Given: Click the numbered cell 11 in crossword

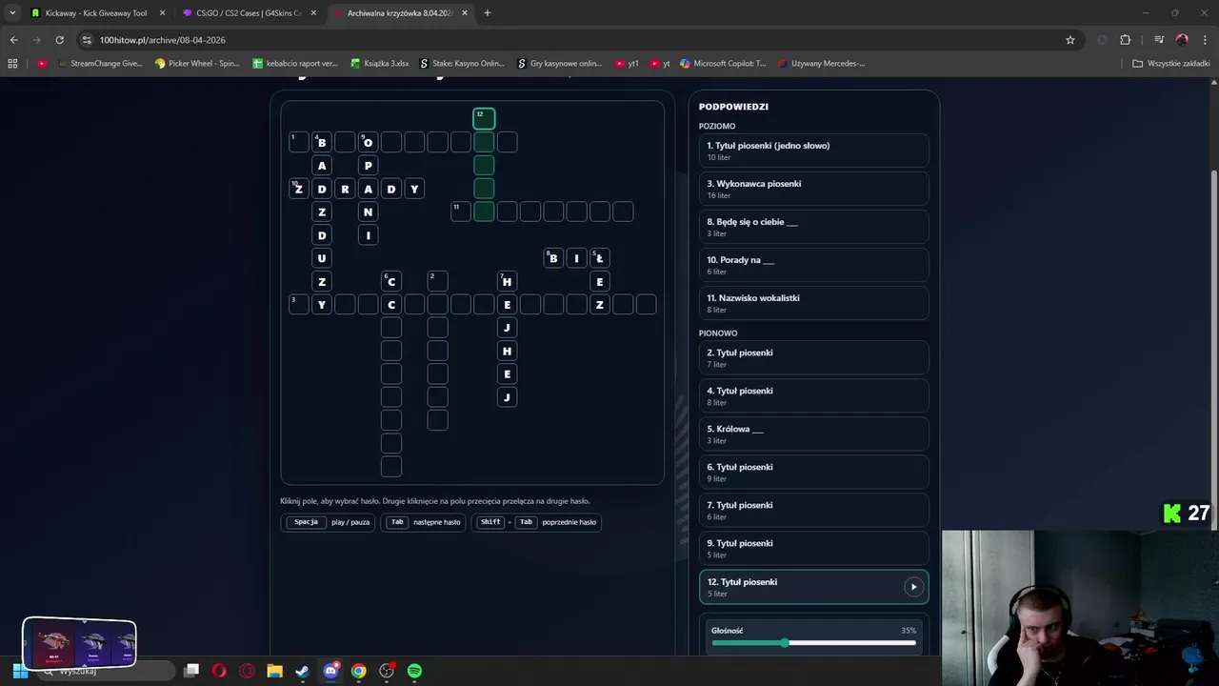Looking at the screenshot, I should [461, 212].
